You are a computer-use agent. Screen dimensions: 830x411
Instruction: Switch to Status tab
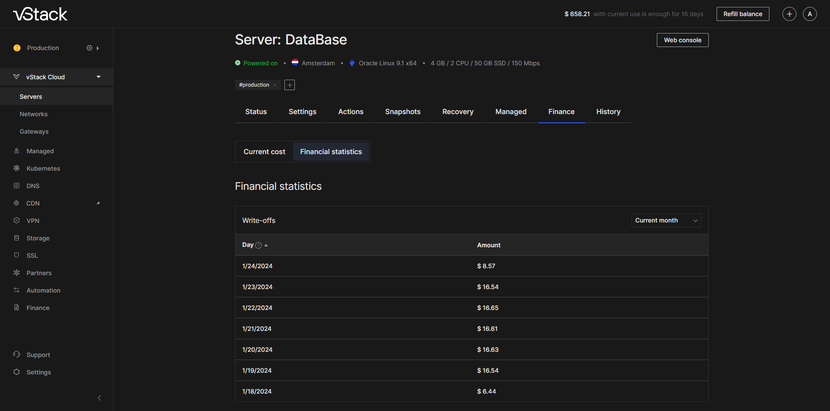click(x=256, y=112)
